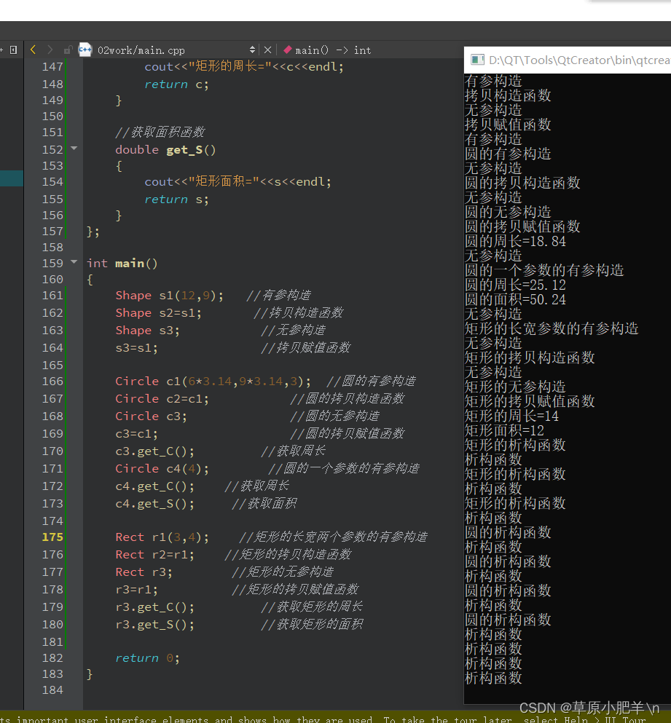Collapse the main() function at line 159
671x723 pixels.
coord(74,262)
